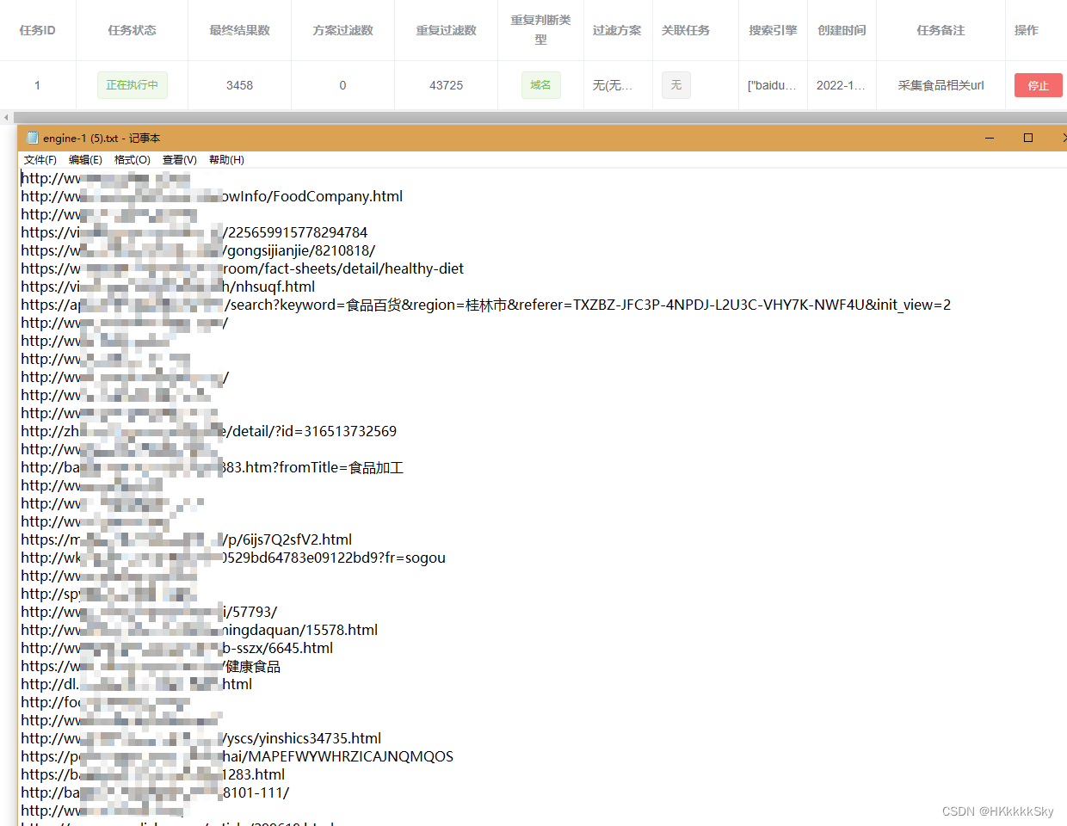Click the table's horizontal scrollbar left arrow

click(x=6, y=117)
